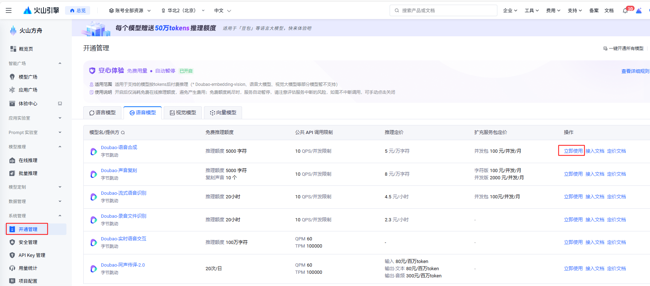Open 企业 top menu
This screenshot has height=286, width=650.
click(x=510, y=10)
